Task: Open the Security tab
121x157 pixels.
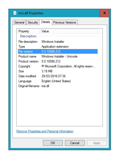Action: [x=33, y=22]
